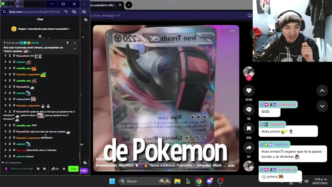Viewport: 332px width, 187px height.
Task: Select the Chat header tab
Action: click(x=40, y=19)
